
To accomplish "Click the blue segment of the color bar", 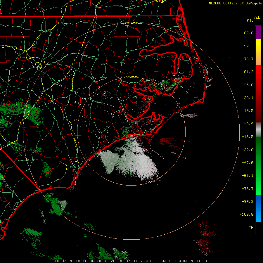I will (x=258, y=208).
